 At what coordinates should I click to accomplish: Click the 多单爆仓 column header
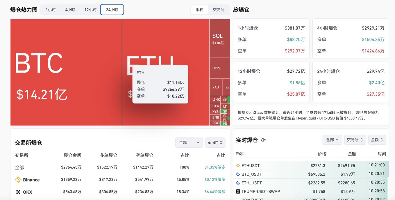point(108,155)
